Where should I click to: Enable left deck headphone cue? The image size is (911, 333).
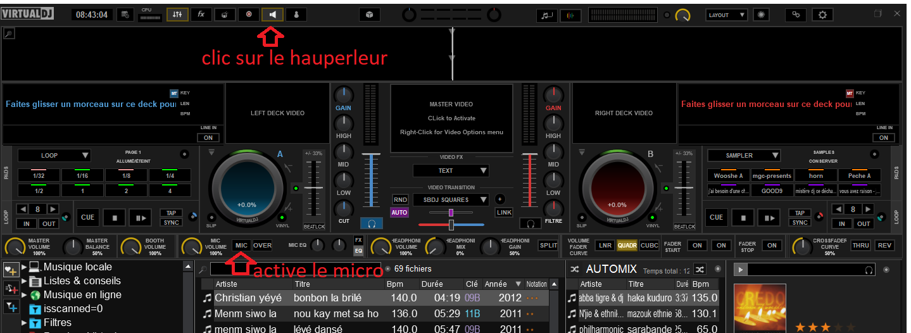click(x=372, y=223)
